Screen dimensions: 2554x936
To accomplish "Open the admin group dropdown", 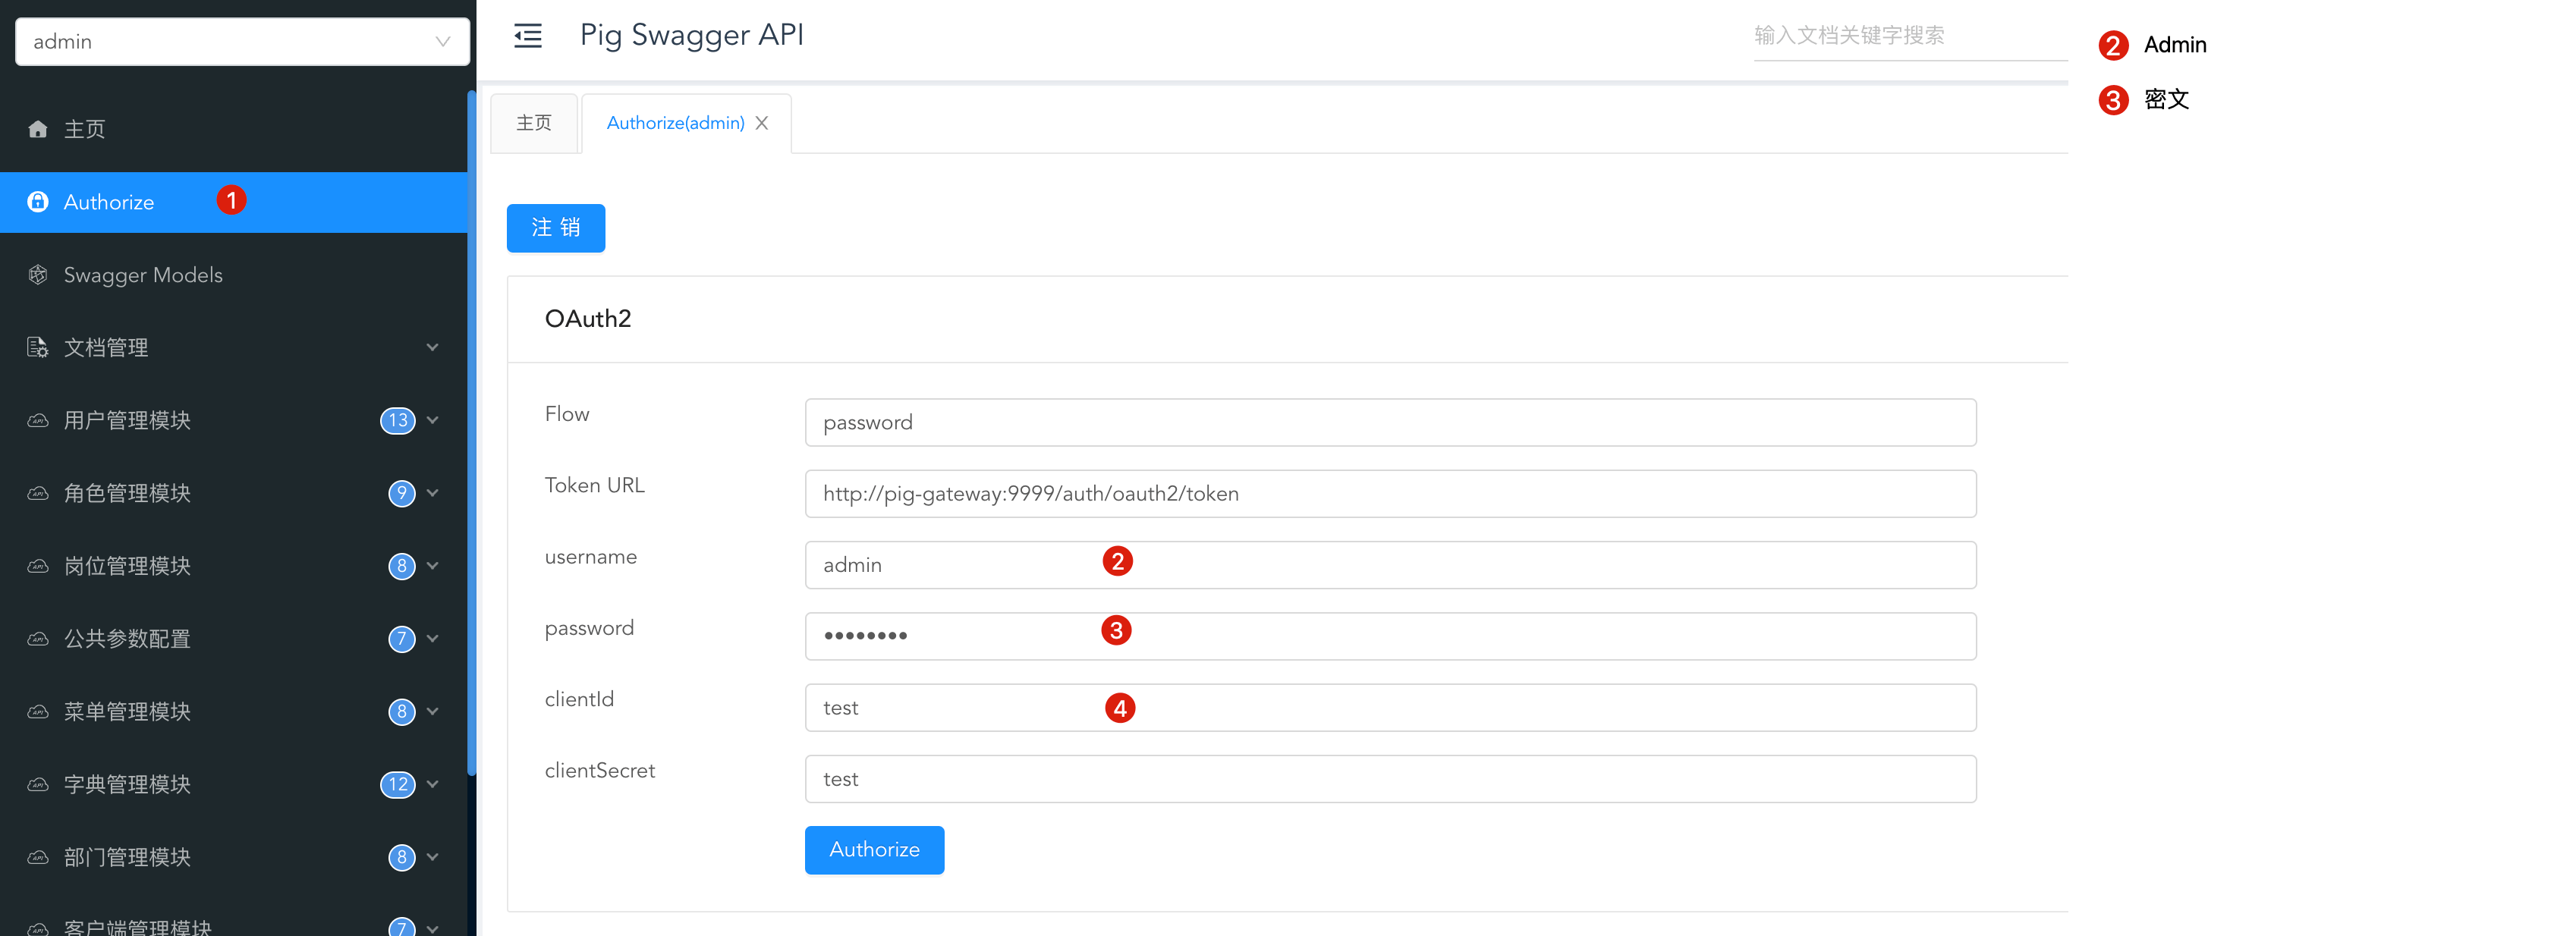I will [x=242, y=42].
